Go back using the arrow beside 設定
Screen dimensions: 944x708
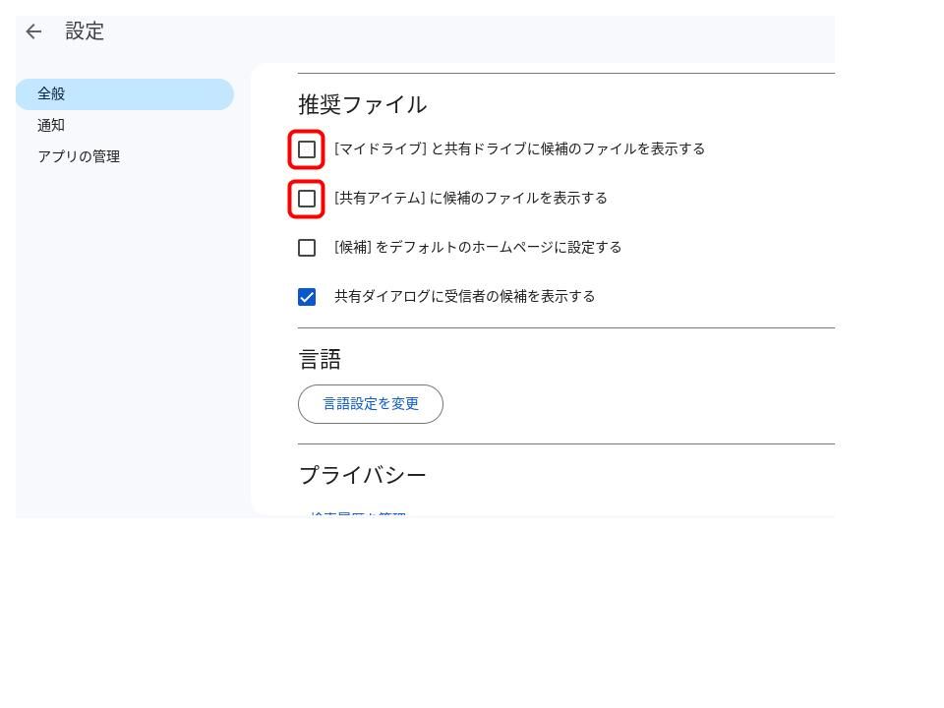coord(33,31)
